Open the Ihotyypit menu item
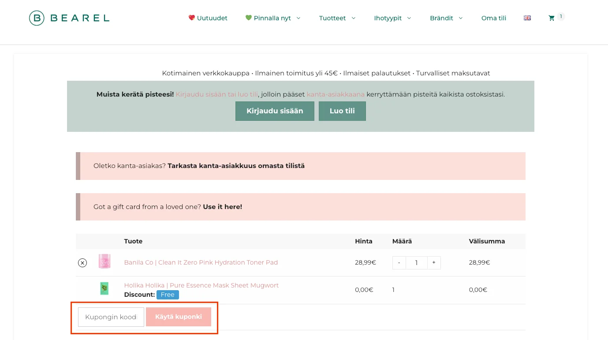608x340 pixels. coord(388,18)
